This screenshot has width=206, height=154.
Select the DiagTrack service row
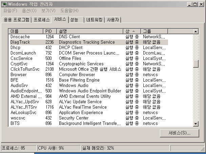[x=89, y=42]
